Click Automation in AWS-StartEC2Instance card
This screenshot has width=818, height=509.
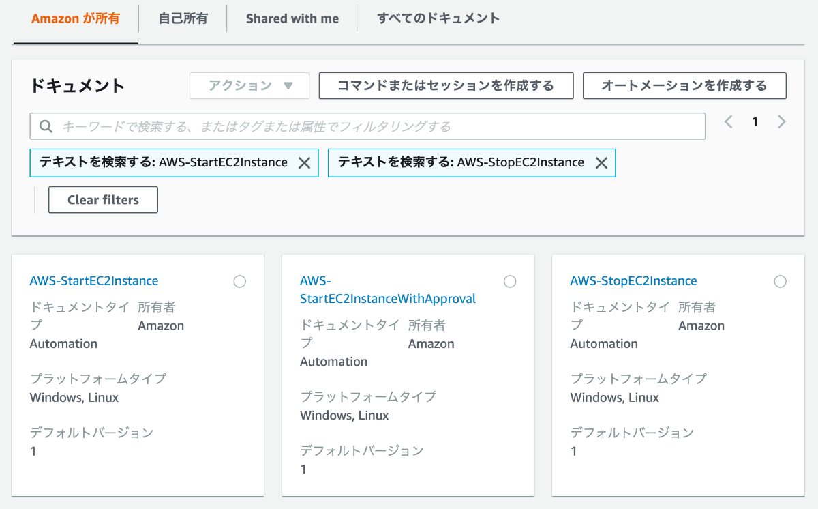click(63, 343)
